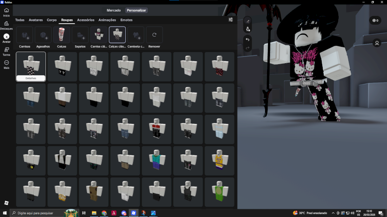The height and width of the screenshot is (217, 387).
Task: Open Destaques charts in the sidebar
Action: click(6, 25)
